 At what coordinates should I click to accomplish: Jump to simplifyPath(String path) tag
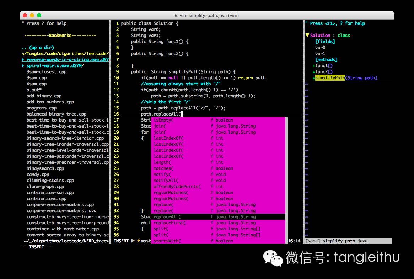pos(345,78)
